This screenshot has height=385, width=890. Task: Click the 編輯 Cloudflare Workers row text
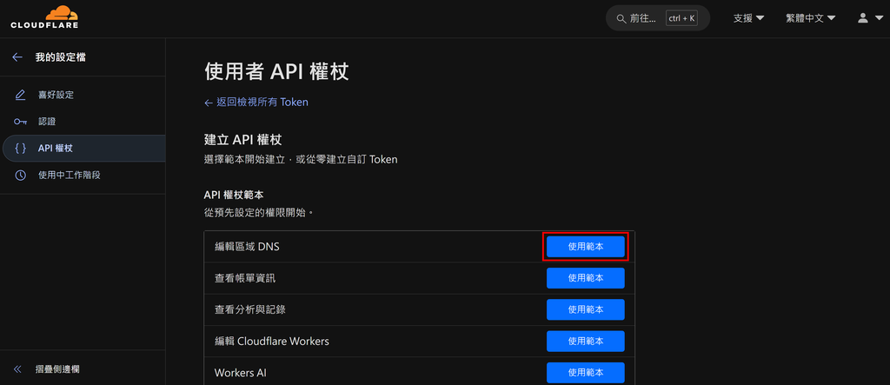tap(272, 342)
